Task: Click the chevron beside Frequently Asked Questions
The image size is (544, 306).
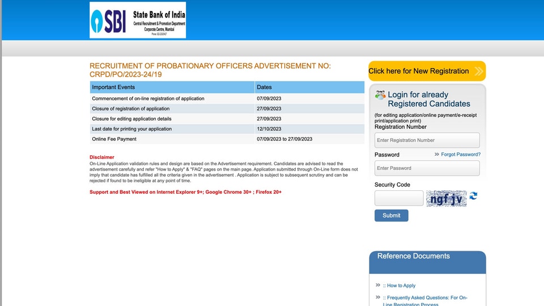Action: (x=378, y=297)
